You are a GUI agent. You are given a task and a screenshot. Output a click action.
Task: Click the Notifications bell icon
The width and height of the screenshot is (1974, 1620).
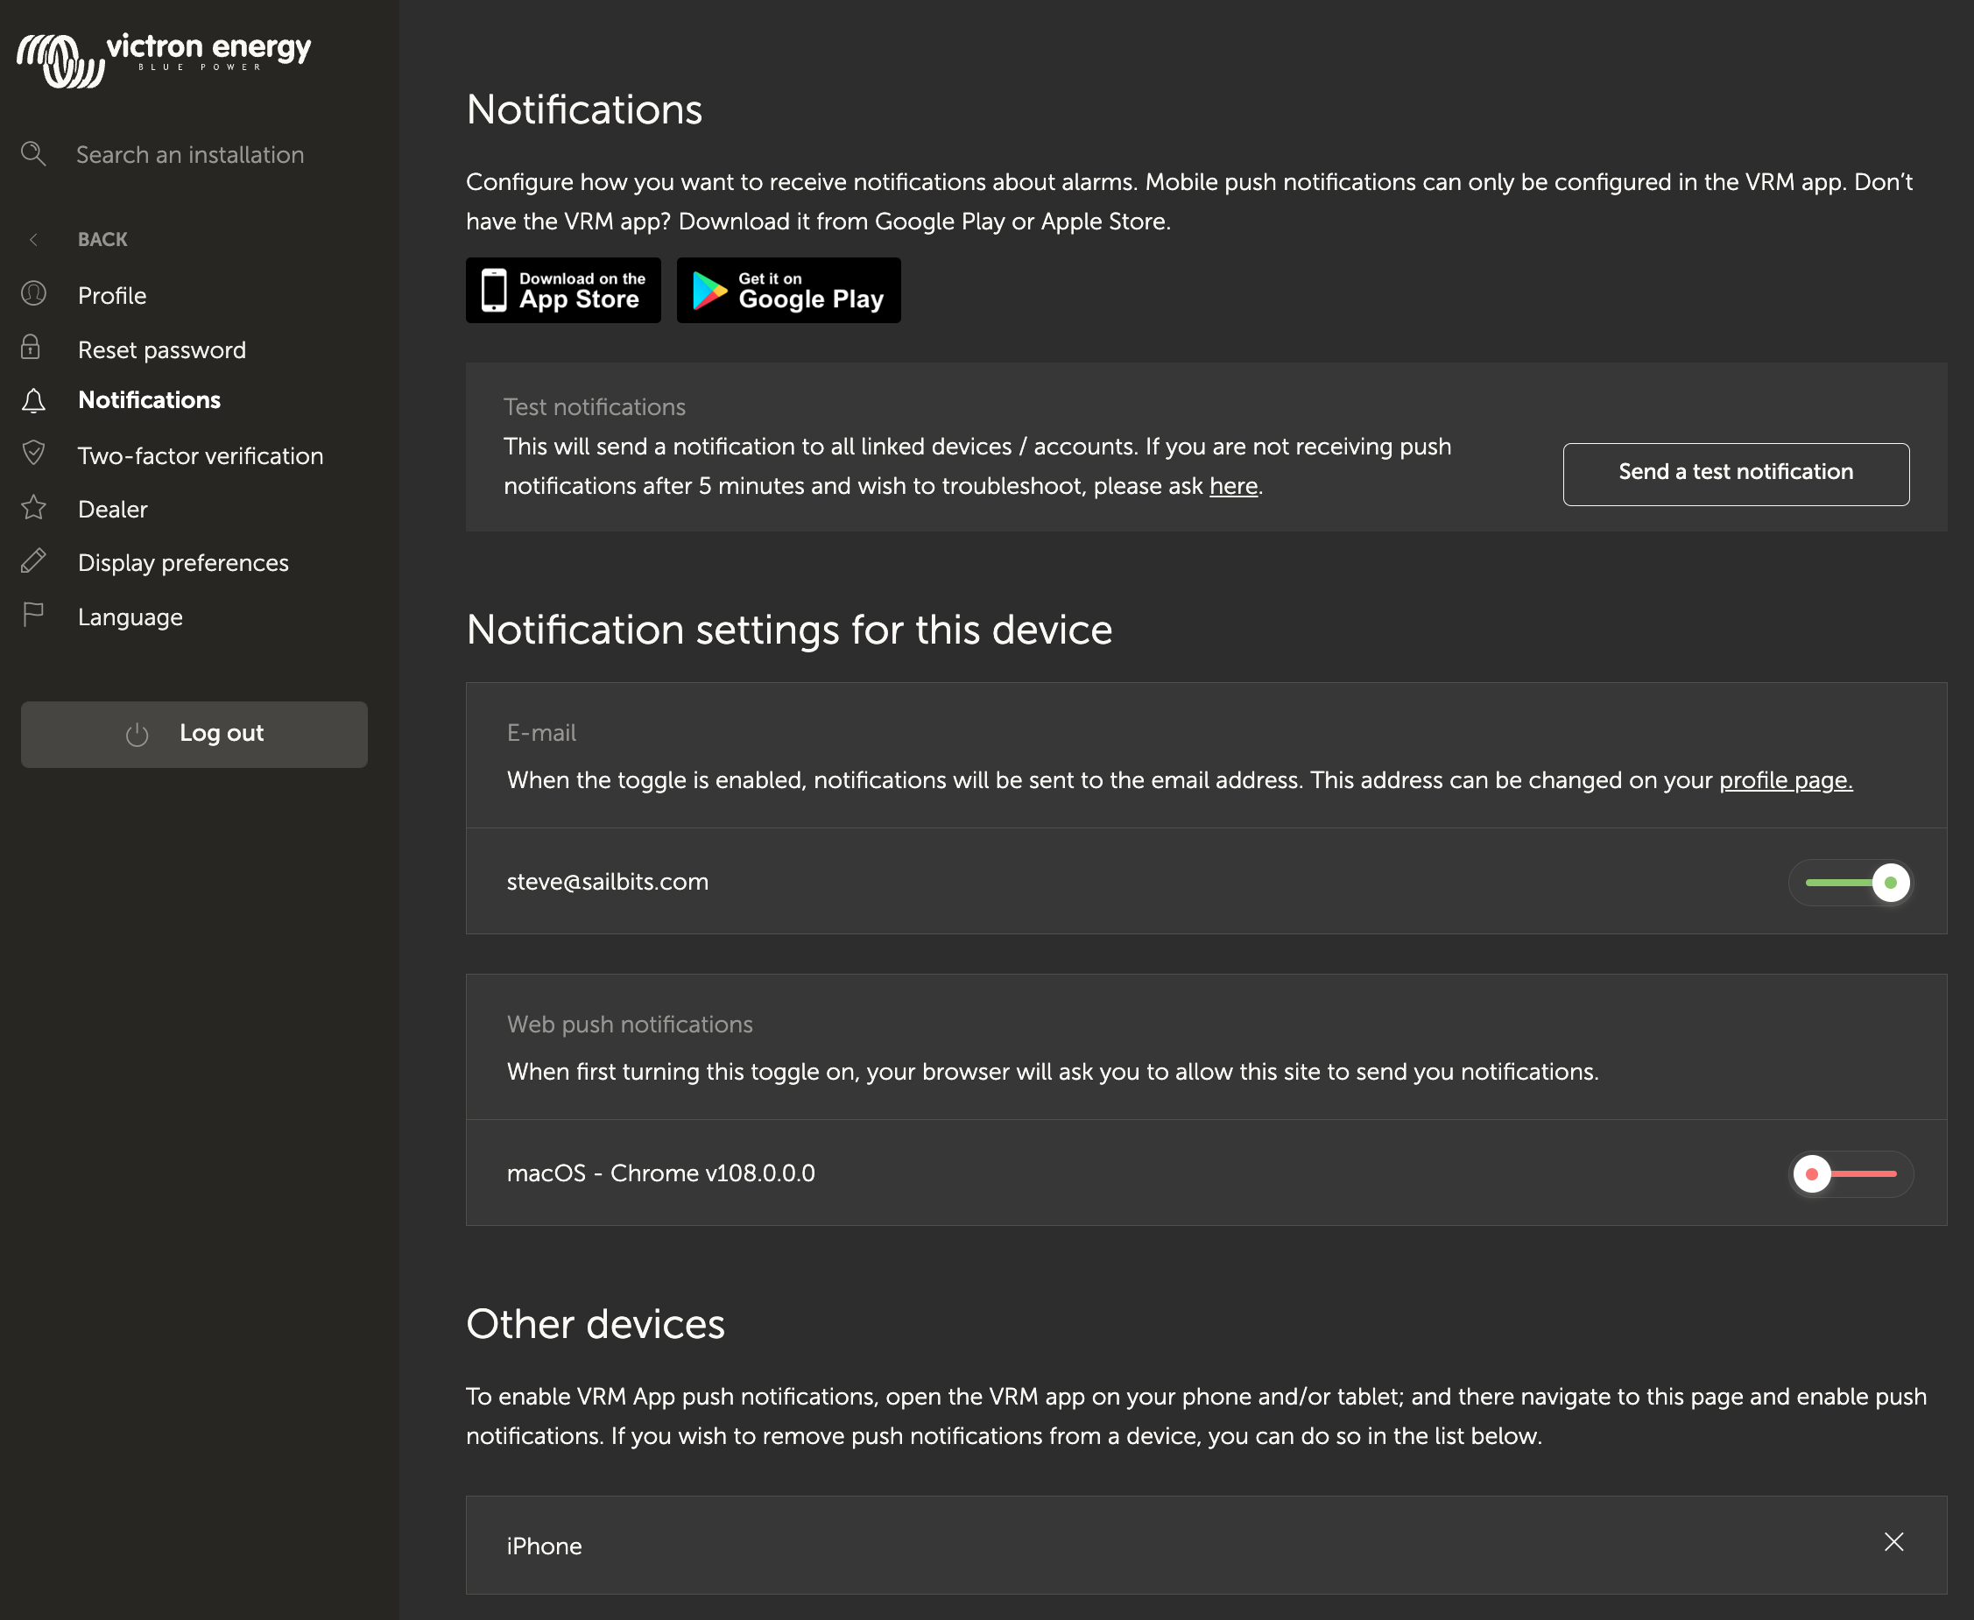click(x=33, y=400)
